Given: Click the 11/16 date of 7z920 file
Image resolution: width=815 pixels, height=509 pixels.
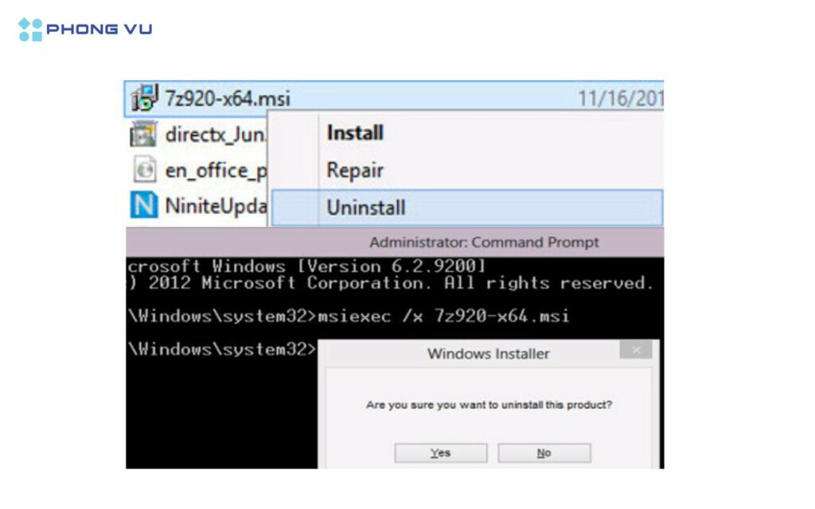Looking at the screenshot, I should (x=621, y=98).
